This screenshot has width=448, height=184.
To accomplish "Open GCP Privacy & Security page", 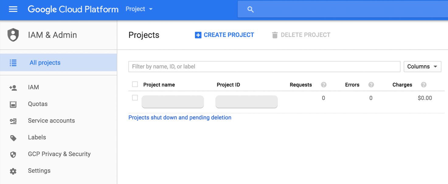I will (x=59, y=154).
